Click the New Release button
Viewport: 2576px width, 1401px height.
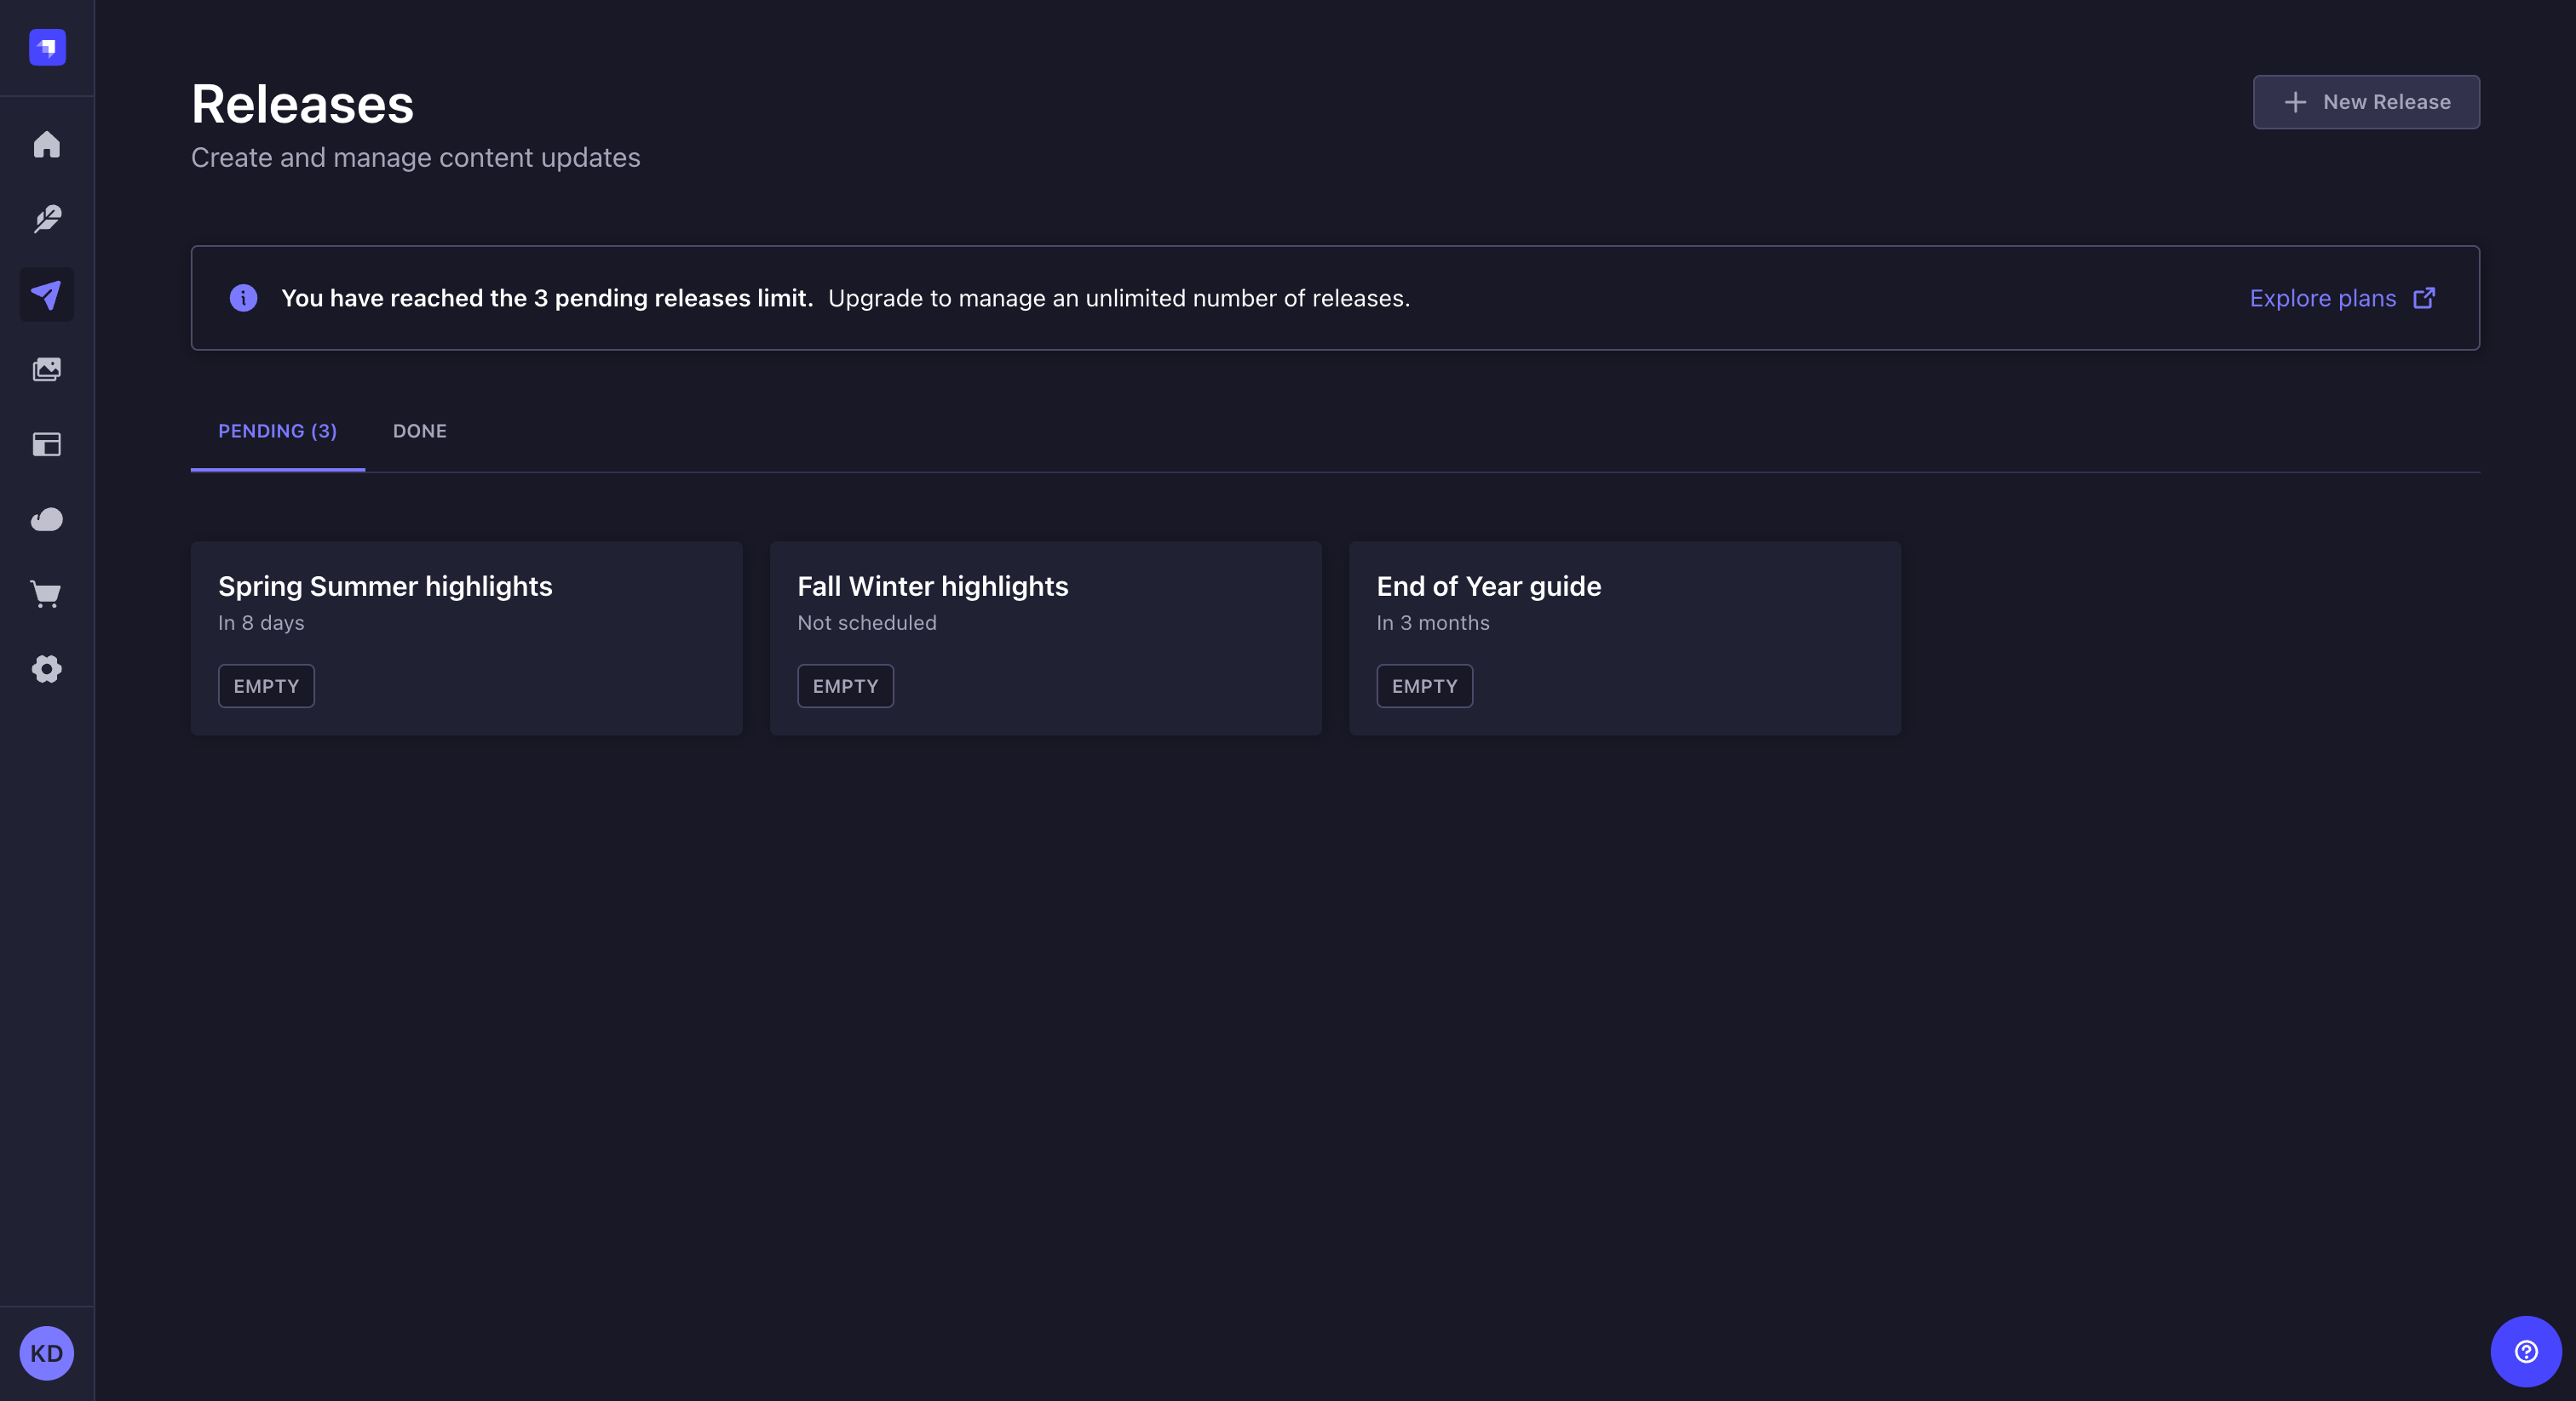[2365, 102]
